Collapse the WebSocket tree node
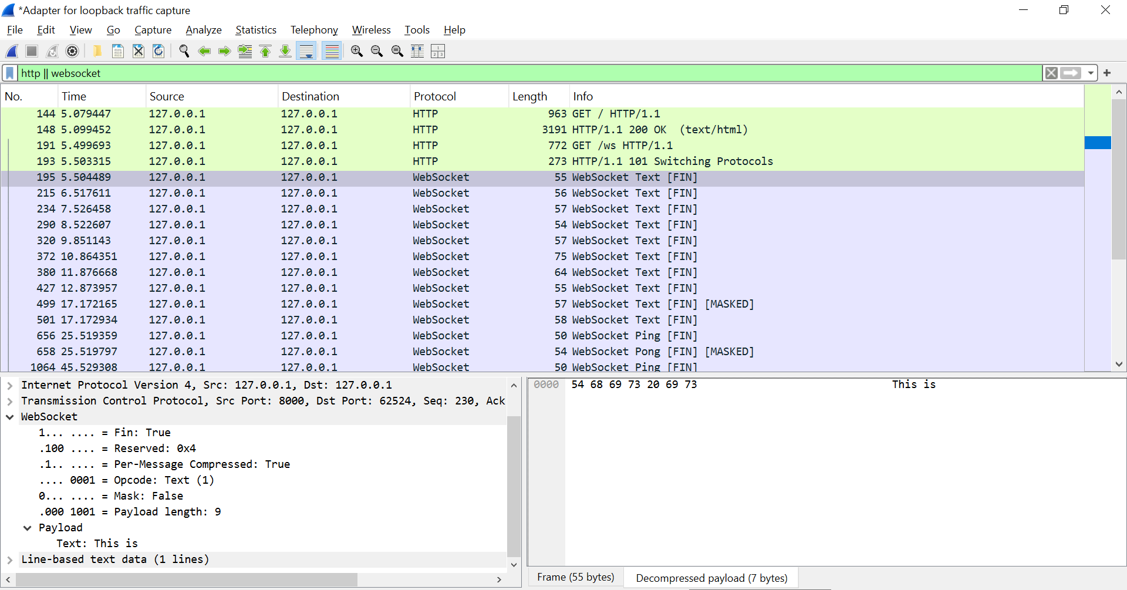Image resolution: width=1127 pixels, height=590 pixels. (x=10, y=417)
